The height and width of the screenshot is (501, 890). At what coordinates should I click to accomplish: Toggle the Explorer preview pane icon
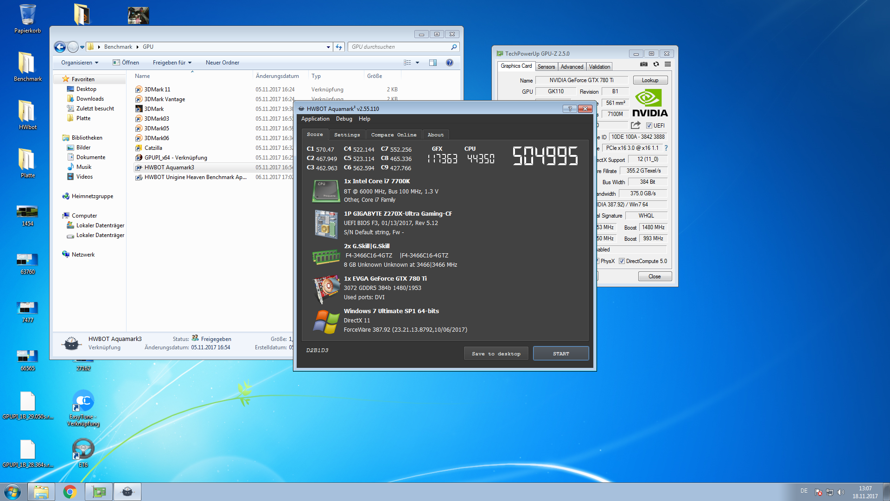(433, 63)
